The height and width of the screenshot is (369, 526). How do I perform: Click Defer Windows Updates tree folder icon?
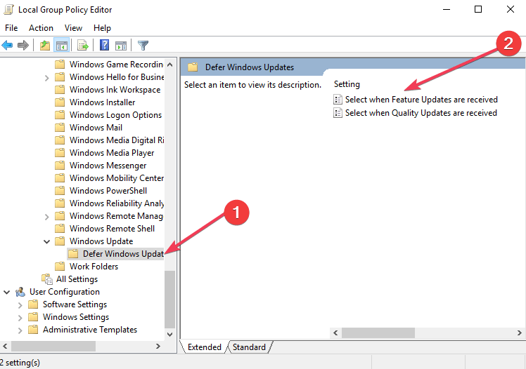(73, 254)
